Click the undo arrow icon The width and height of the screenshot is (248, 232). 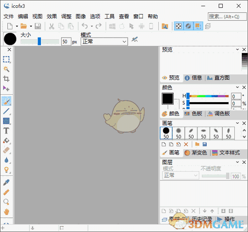click(x=85, y=26)
